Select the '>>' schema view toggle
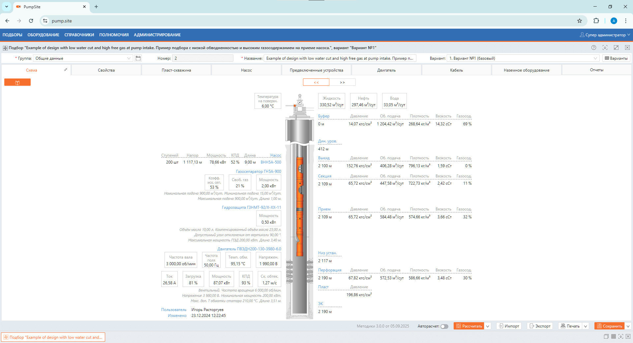 click(x=342, y=82)
